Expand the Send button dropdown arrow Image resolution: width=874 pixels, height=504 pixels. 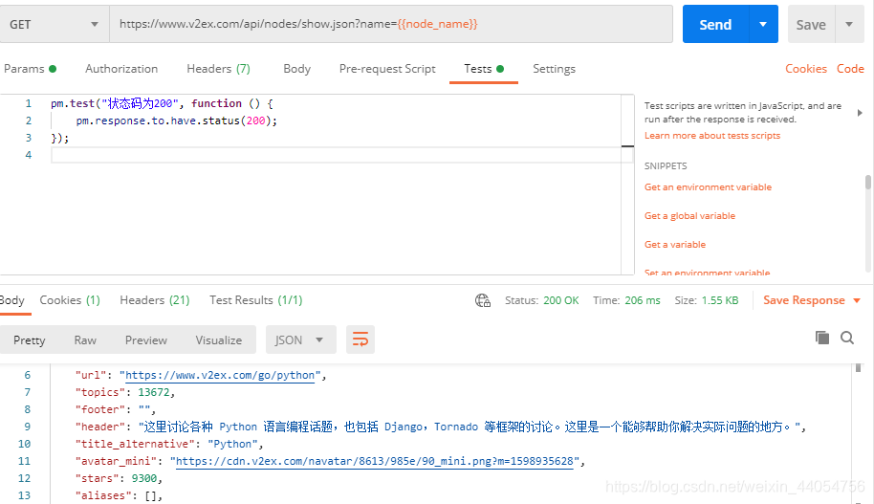point(763,25)
